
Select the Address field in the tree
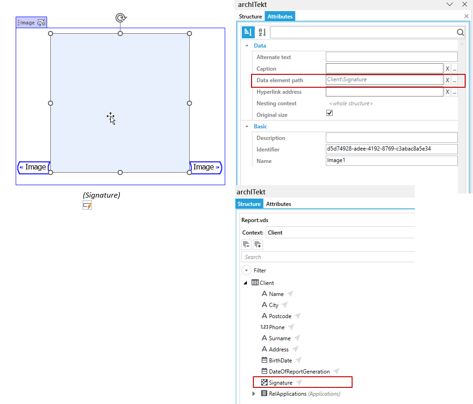coord(279,349)
